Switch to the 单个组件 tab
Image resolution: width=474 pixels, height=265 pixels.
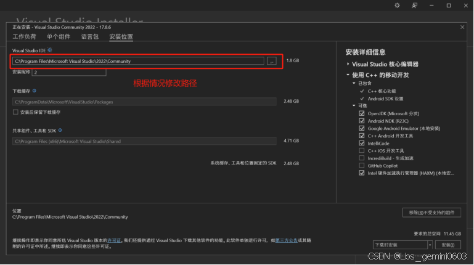pyautogui.click(x=59, y=36)
